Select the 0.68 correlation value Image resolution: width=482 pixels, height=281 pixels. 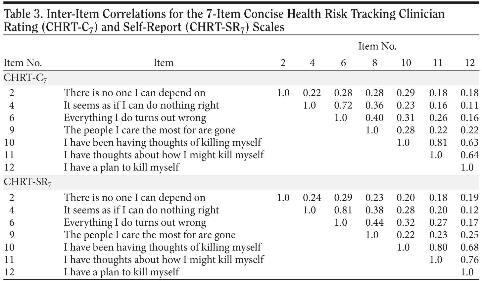[469, 247]
